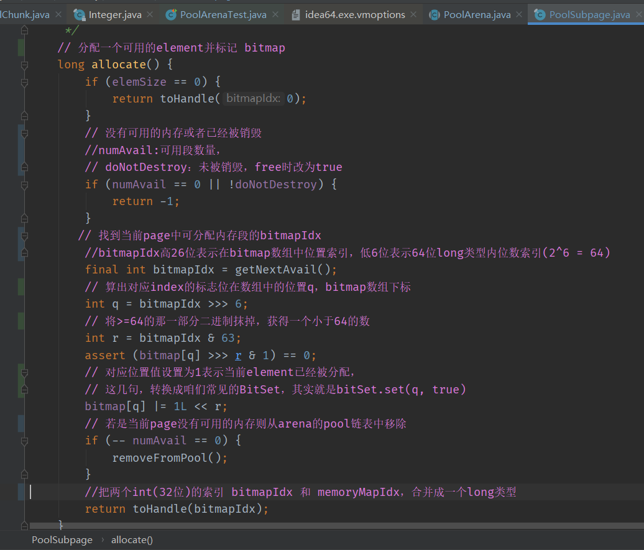Click fold marker on '//bitmapIdx高26位' comment line
Viewport: 644px width, 550px height.
[x=25, y=253]
